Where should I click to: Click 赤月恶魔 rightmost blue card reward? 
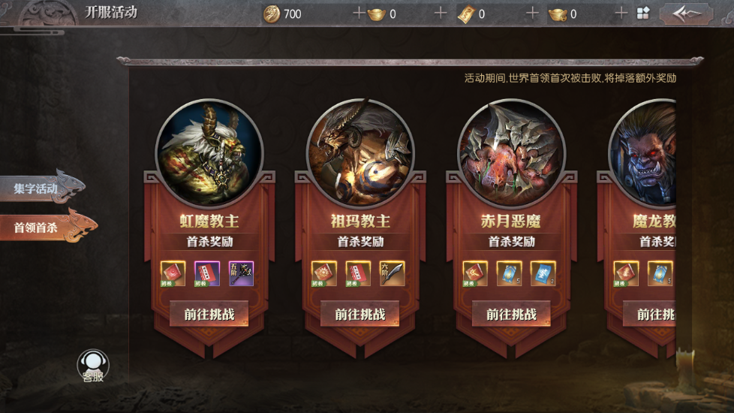(543, 273)
